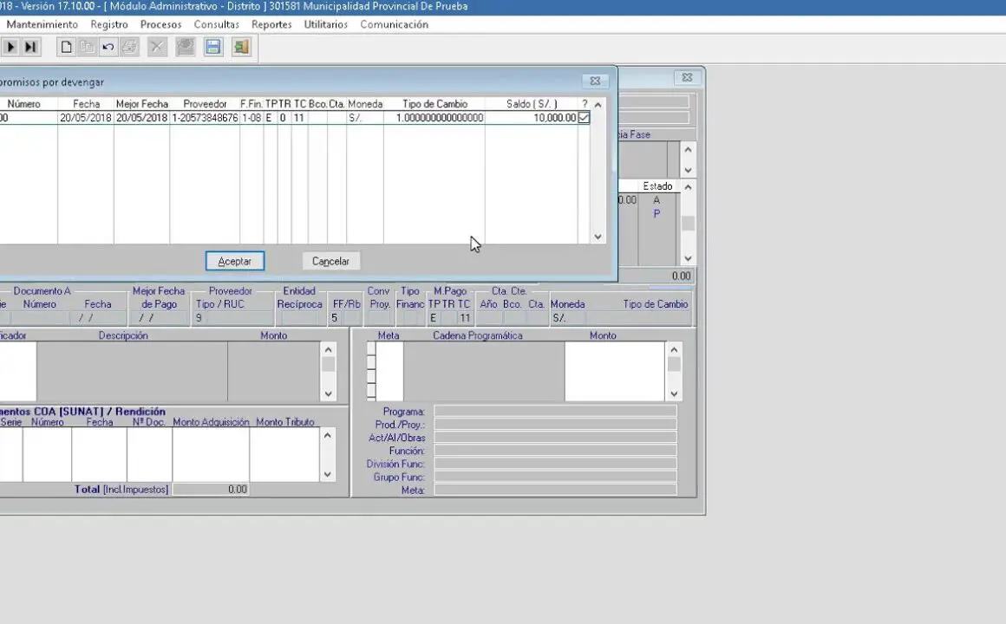Click the delete X toolbar icon
Viewport: 1006px width, 624px height.
click(x=157, y=47)
